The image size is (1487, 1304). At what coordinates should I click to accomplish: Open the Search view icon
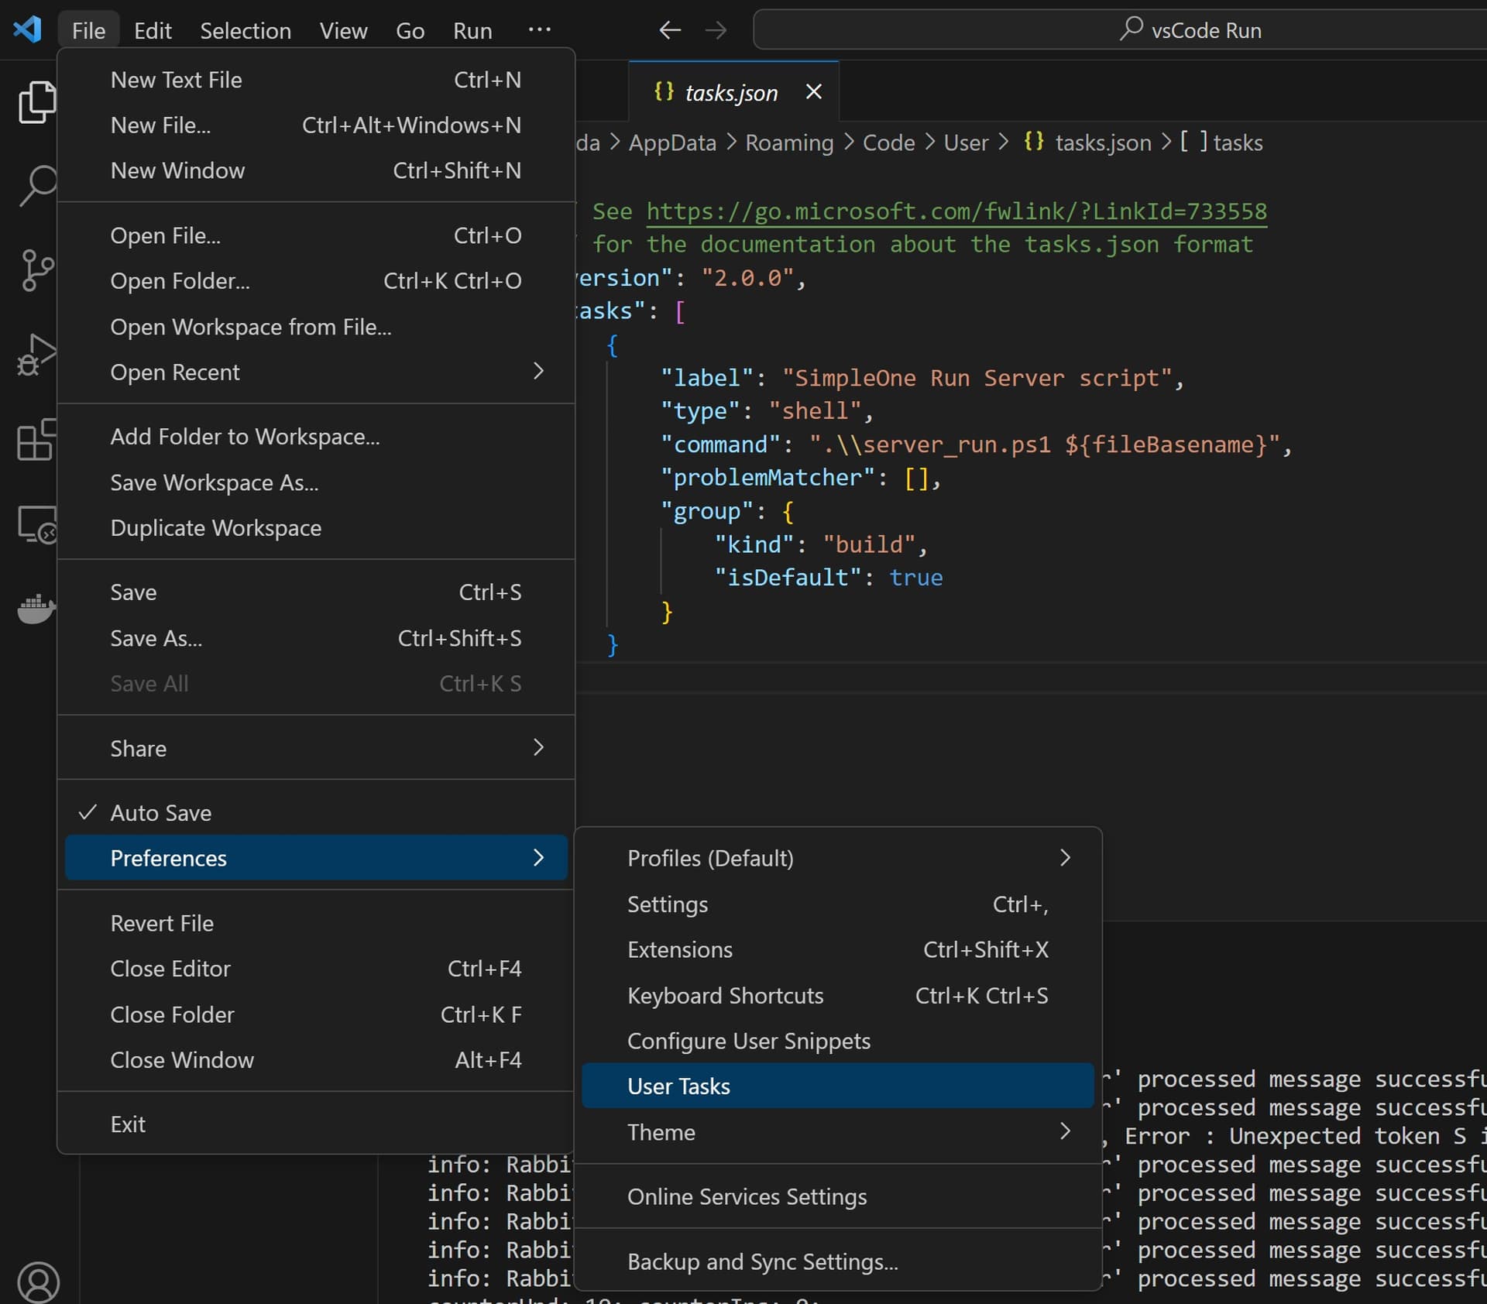[36, 186]
